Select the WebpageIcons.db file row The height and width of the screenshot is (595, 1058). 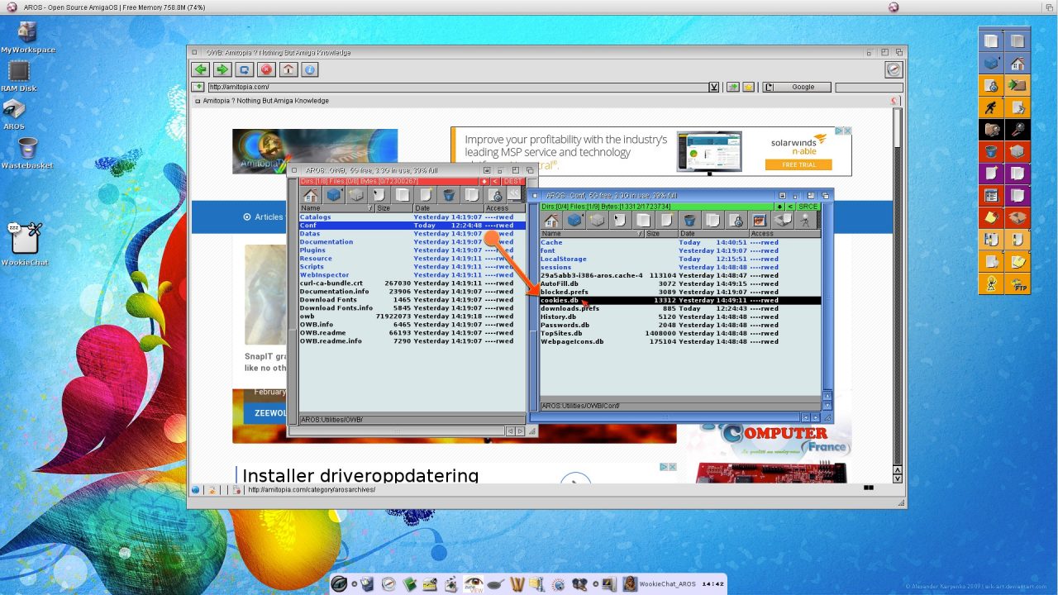680,342
